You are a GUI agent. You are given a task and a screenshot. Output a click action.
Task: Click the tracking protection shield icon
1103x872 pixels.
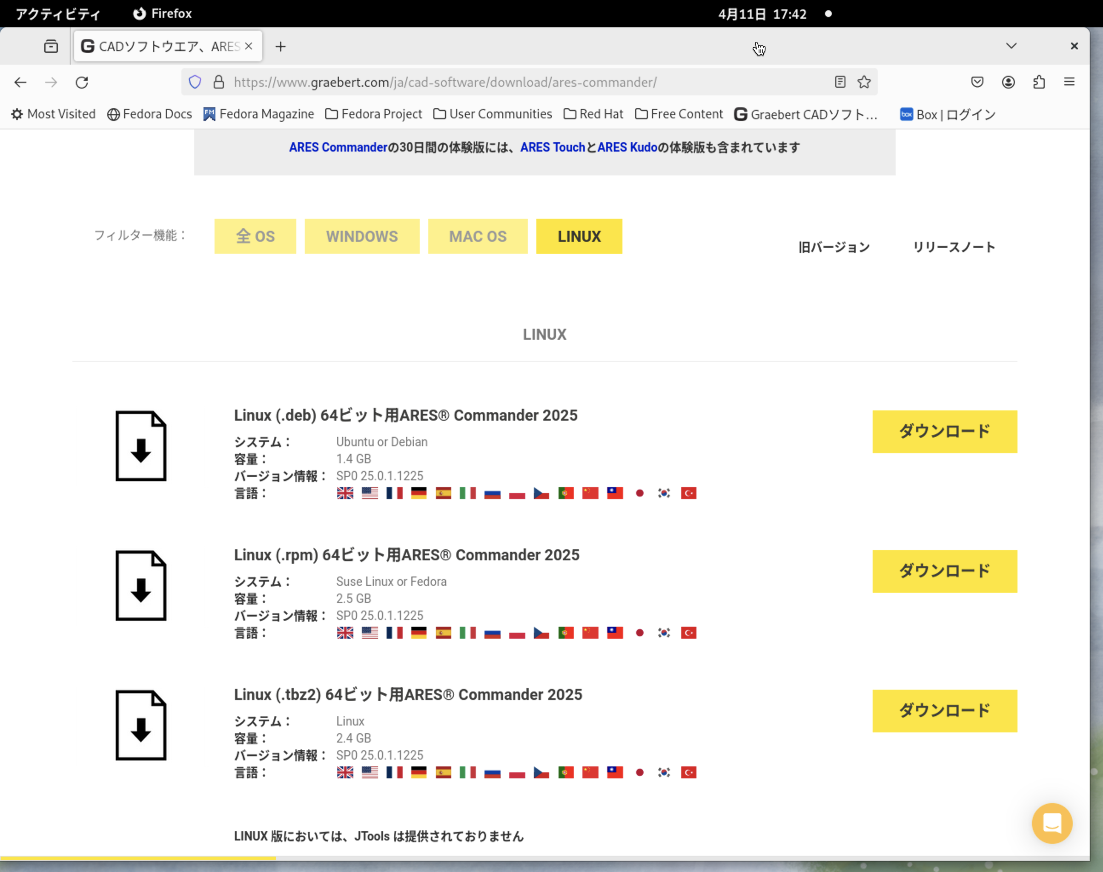pyautogui.click(x=195, y=82)
